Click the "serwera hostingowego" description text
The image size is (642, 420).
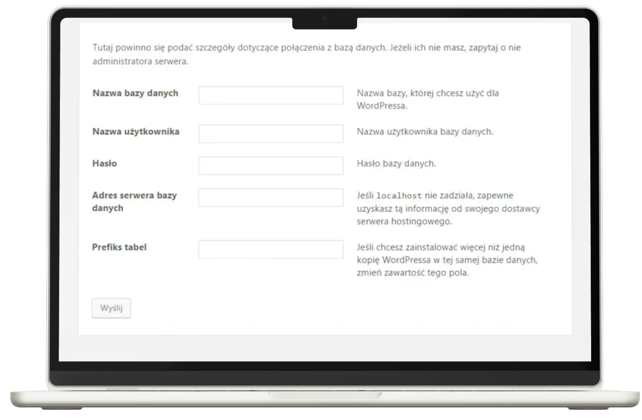[404, 222]
